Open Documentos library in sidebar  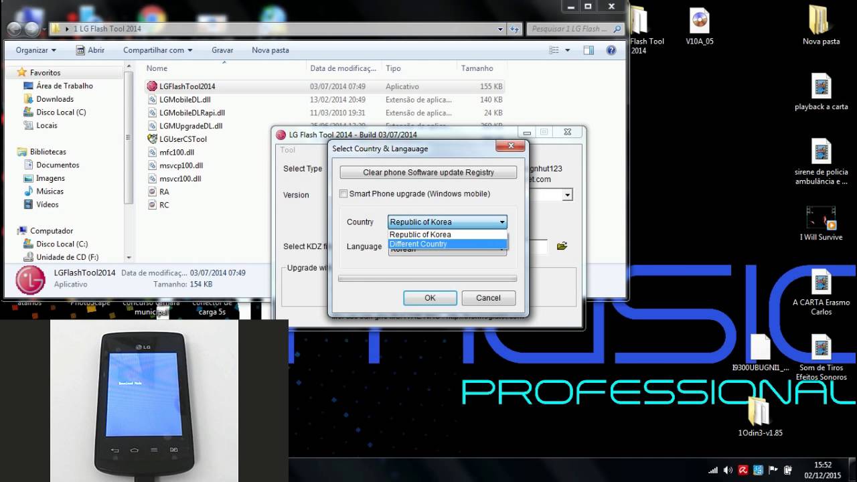pyautogui.click(x=58, y=165)
